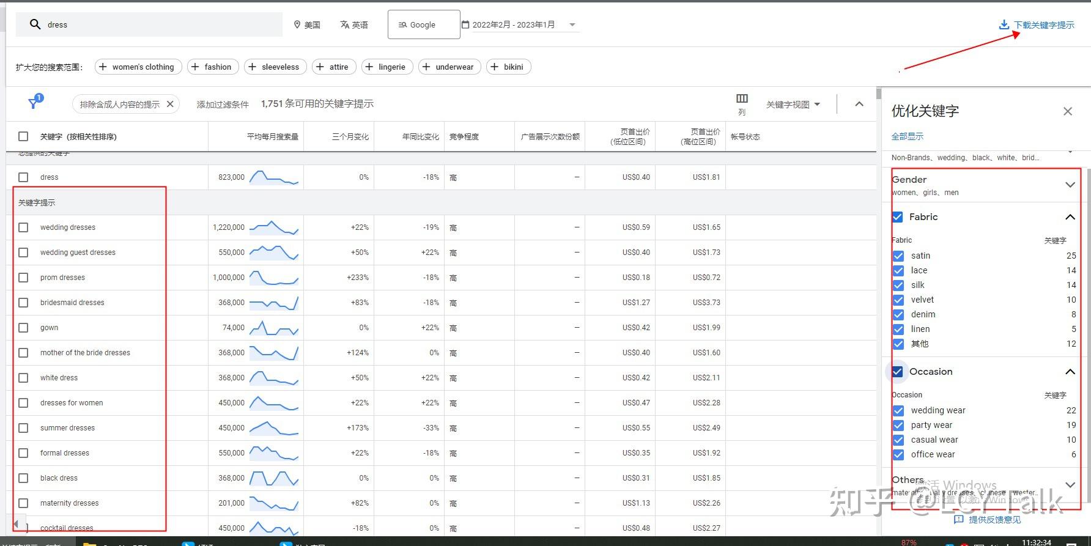Click the dress search input field
The width and height of the screenshot is (1091, 546).
coord(149,24)
